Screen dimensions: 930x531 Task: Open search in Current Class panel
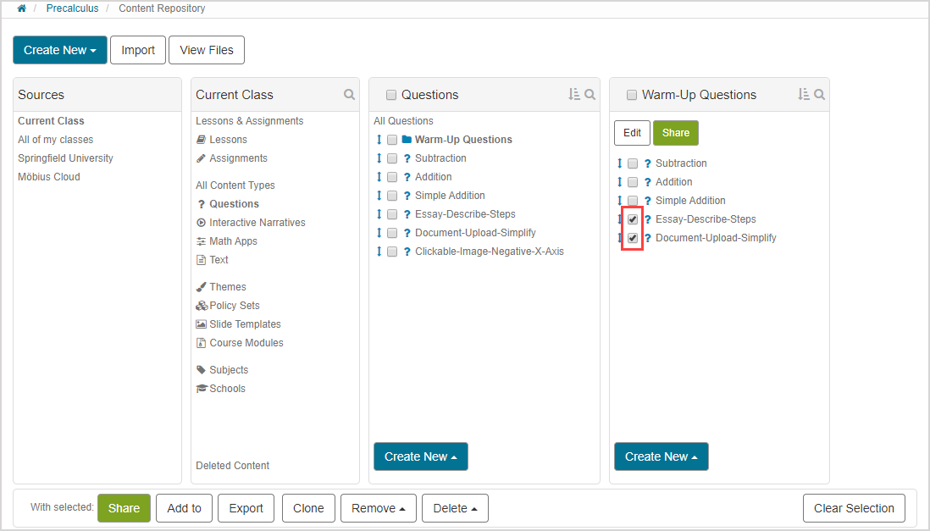click(x=349, y=95)
